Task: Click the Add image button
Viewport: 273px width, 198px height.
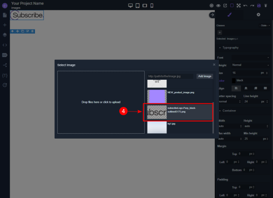Action: coord(204,76)
